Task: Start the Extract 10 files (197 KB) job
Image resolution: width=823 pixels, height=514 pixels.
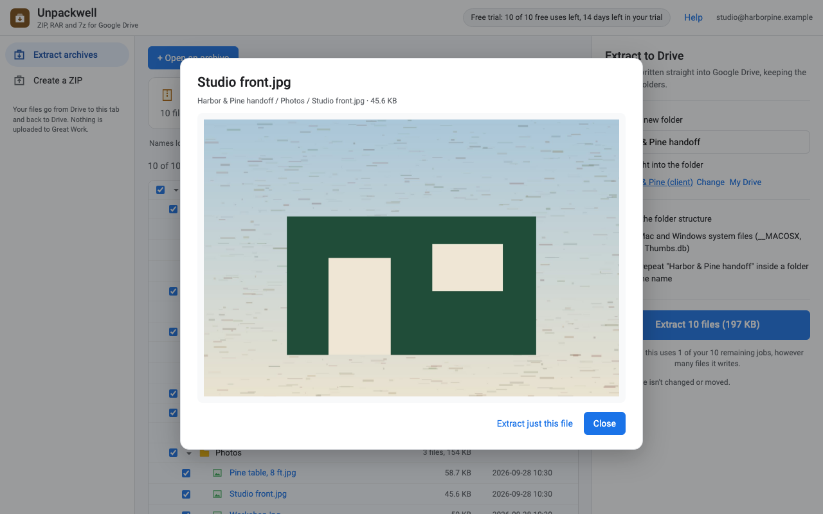Action: 707,324
